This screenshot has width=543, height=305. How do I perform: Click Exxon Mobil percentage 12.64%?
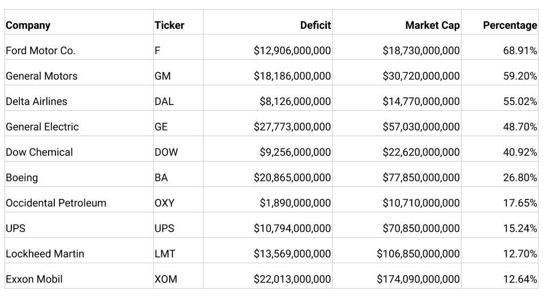coord(519,280)
